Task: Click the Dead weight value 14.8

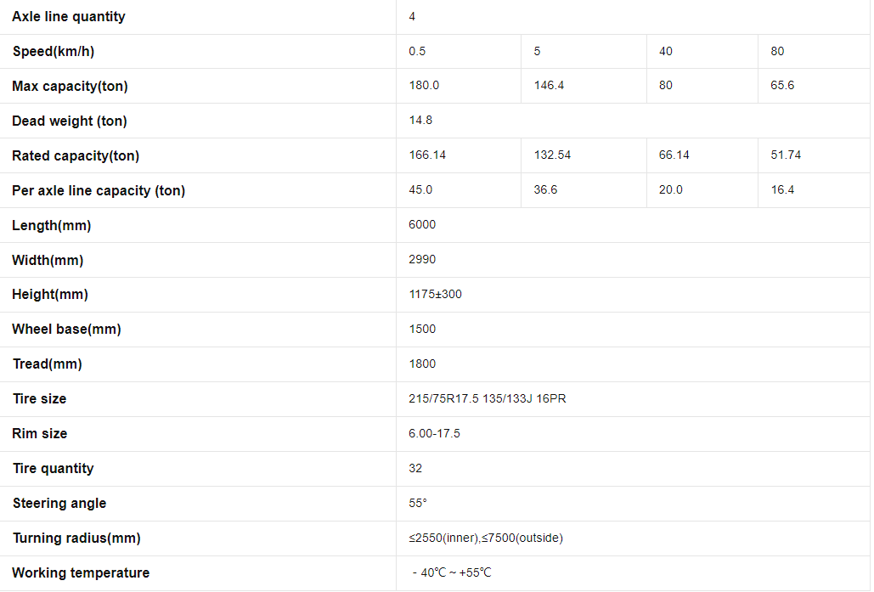Action: coord(420,121)
